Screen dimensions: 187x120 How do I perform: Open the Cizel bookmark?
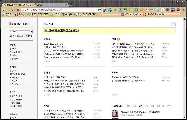pos(137,14)
